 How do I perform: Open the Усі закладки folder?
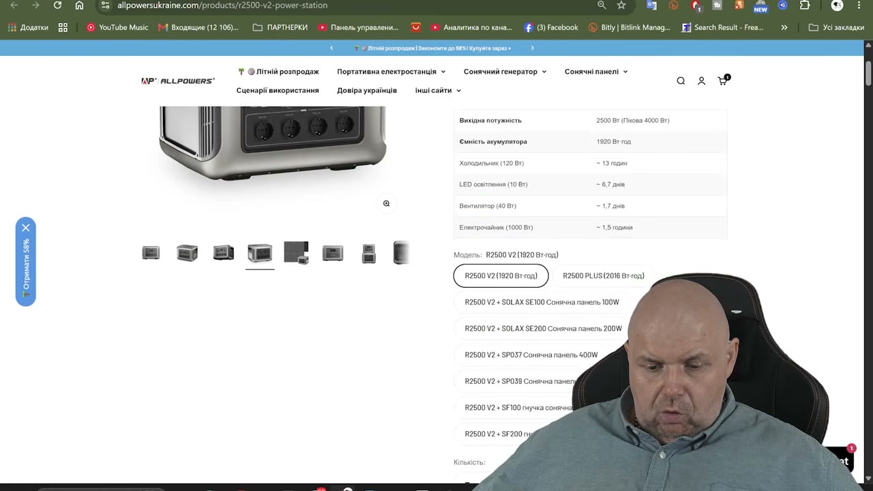coord(836,27)
